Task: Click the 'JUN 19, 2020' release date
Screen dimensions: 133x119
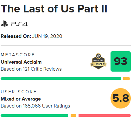Action: (47, 36)
